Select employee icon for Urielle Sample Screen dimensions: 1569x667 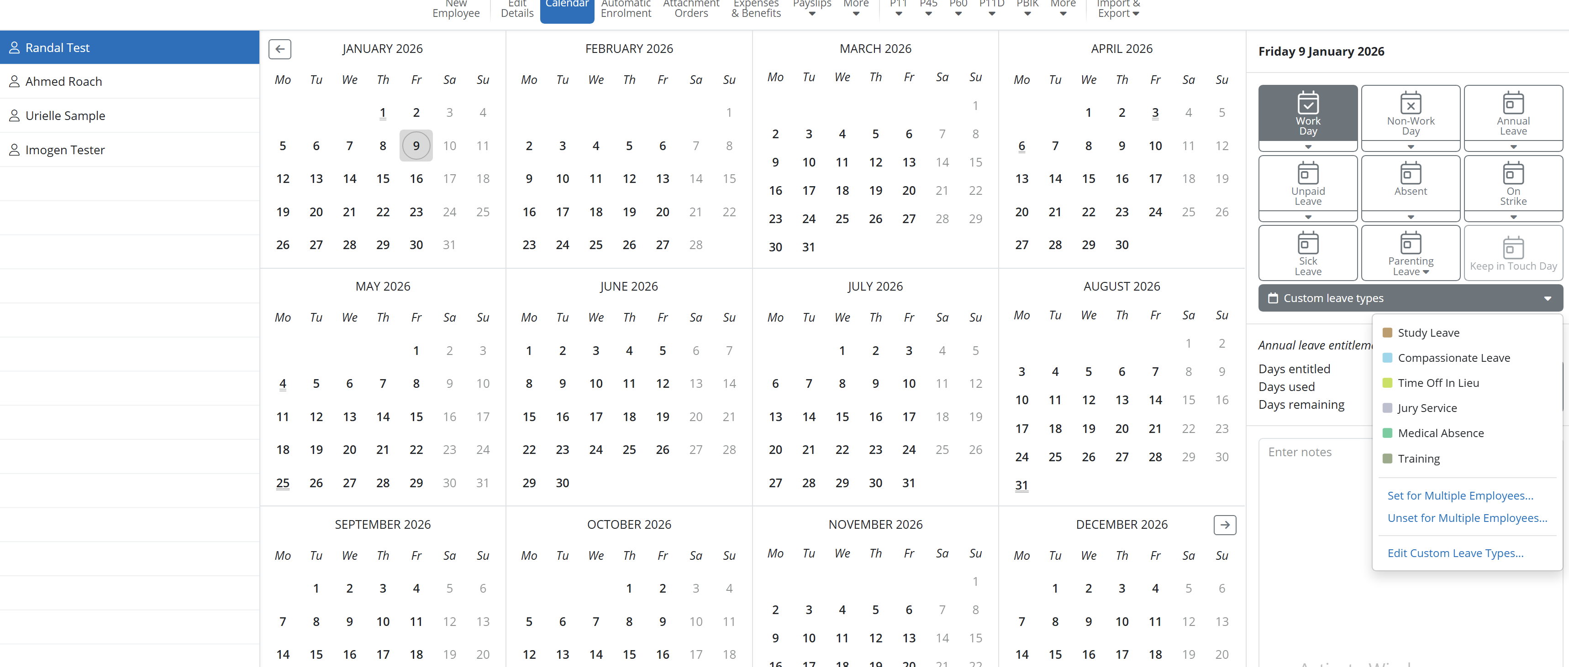click(x=14, y=115)
